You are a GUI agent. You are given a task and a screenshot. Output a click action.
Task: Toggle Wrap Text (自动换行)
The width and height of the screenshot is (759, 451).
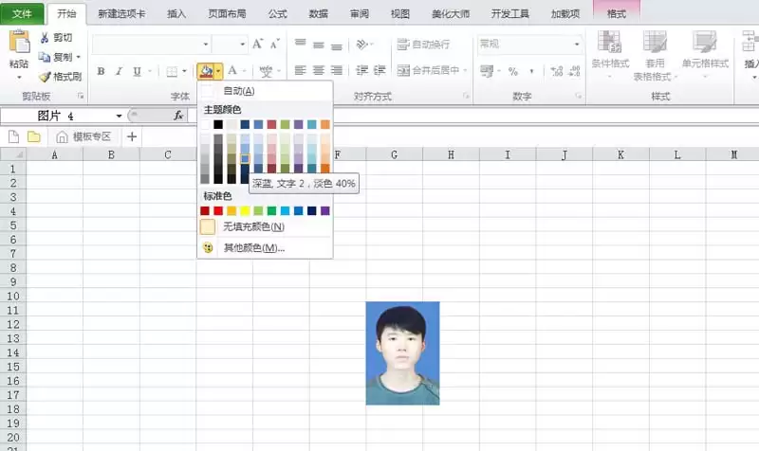pyautogui.click(x=423, y=45)
